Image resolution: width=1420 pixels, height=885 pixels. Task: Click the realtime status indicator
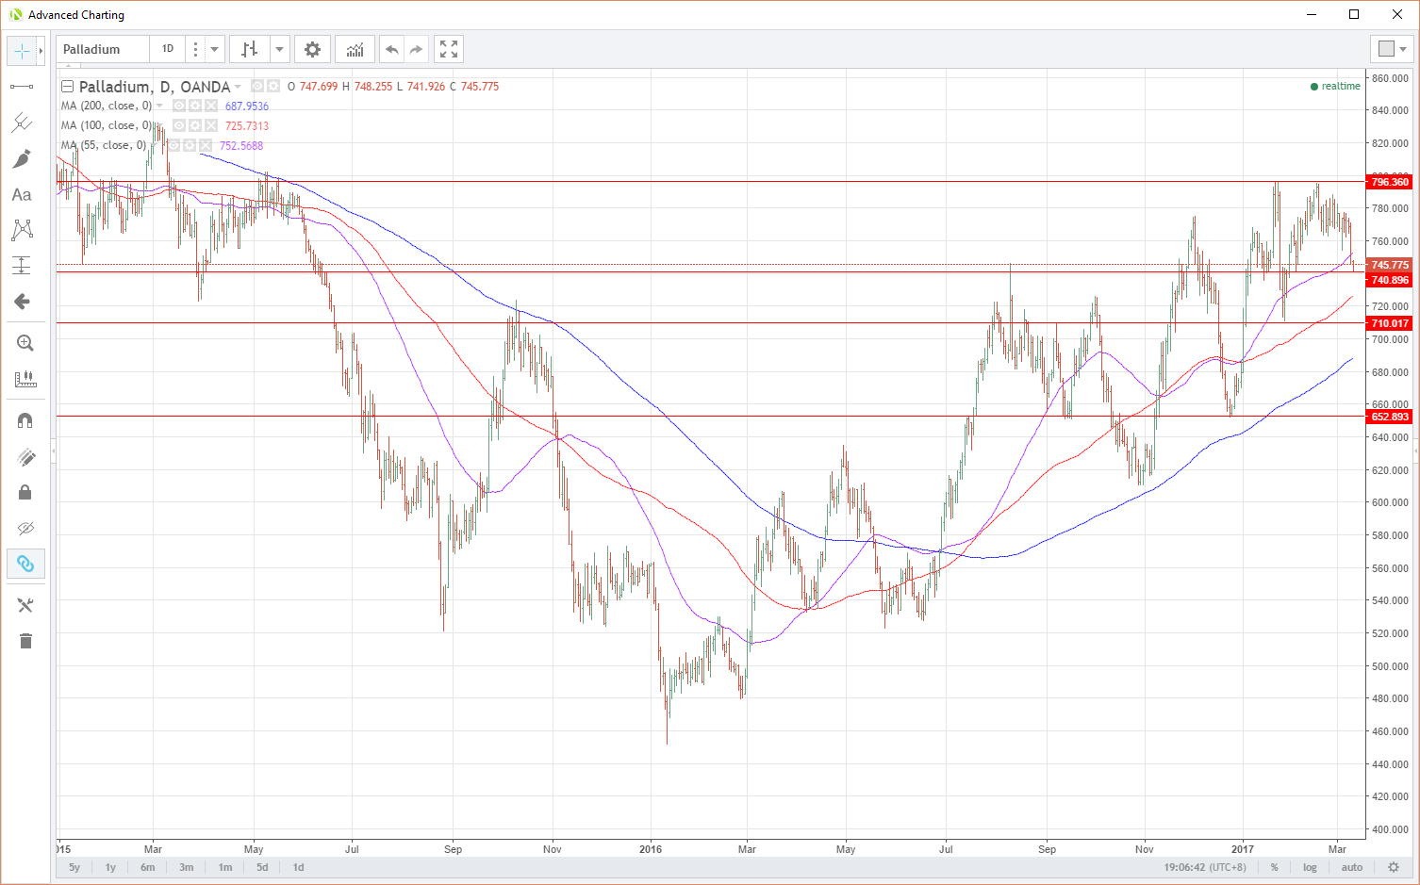(1335, 86)
